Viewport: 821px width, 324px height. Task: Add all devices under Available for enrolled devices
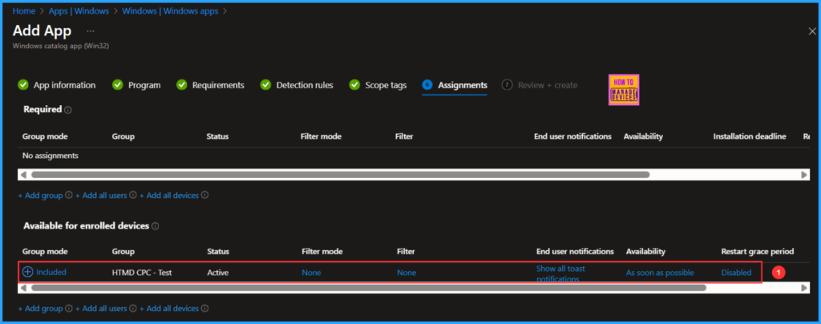coord(169,308)
